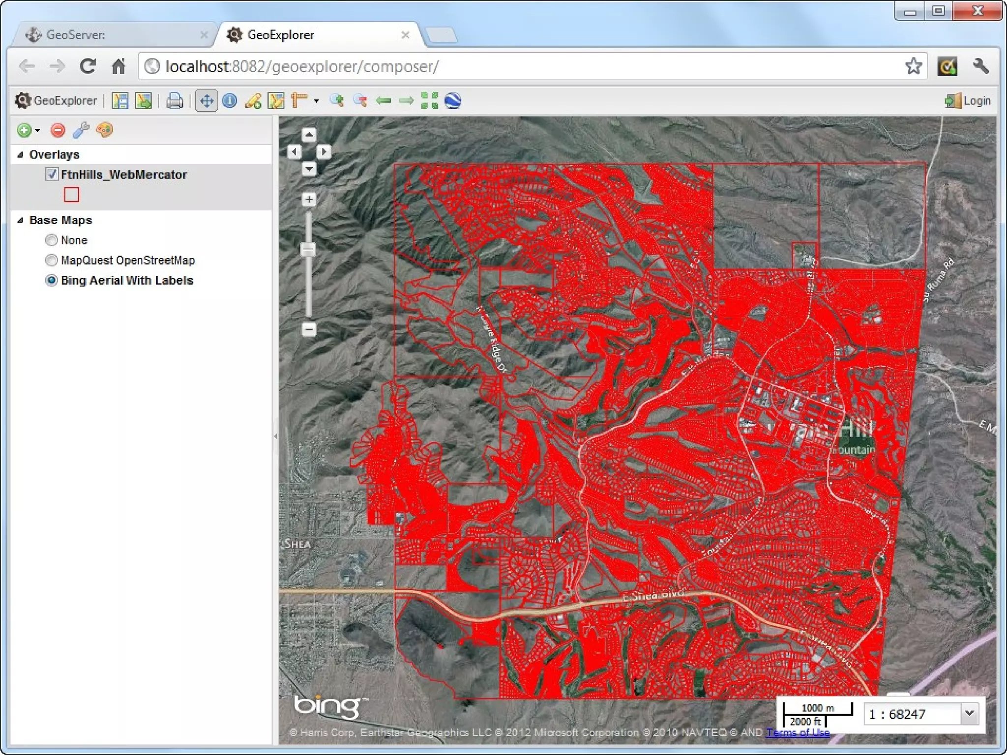This screenshot has height=755, width=1007.
Task: Select the None base map option
Action: (52, 240)
